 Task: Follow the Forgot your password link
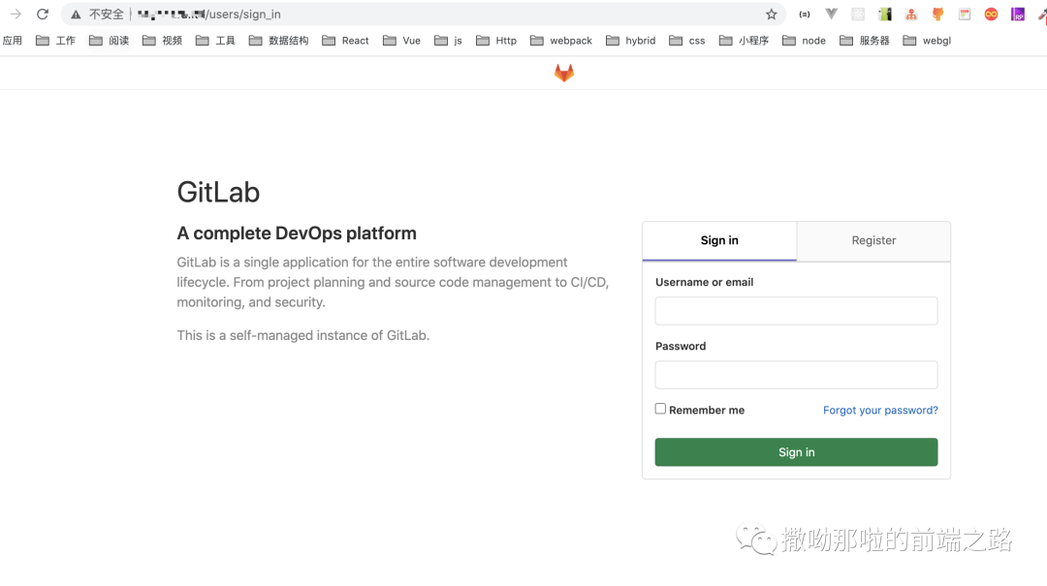tap(880, 411)
